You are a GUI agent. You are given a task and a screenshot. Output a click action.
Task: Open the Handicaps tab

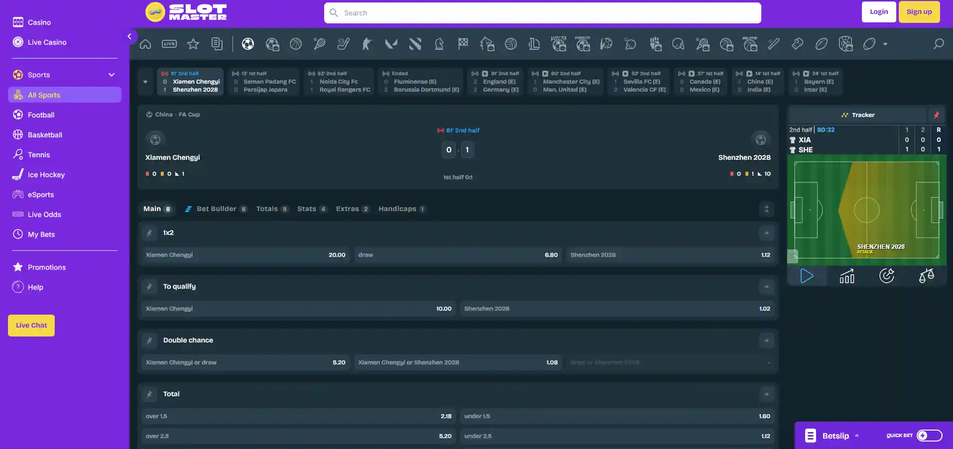tap(402, 209)
